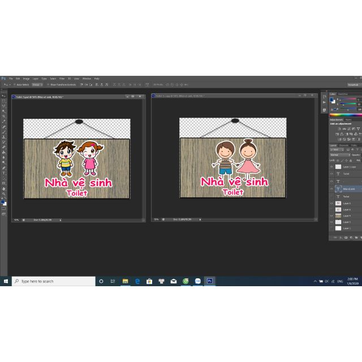Image resolution: width=362 pixels, height=362 pixels.
Task: Open the Filter menu
Action: click(62, 79)
